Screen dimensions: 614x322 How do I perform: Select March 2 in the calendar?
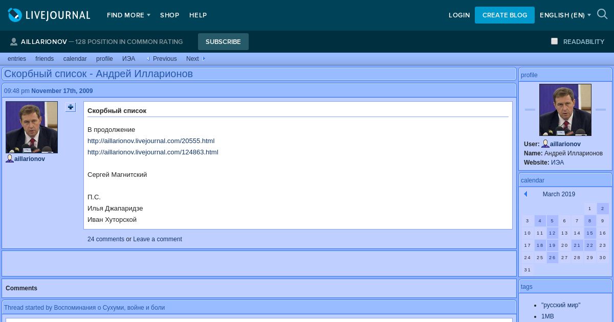603,209
